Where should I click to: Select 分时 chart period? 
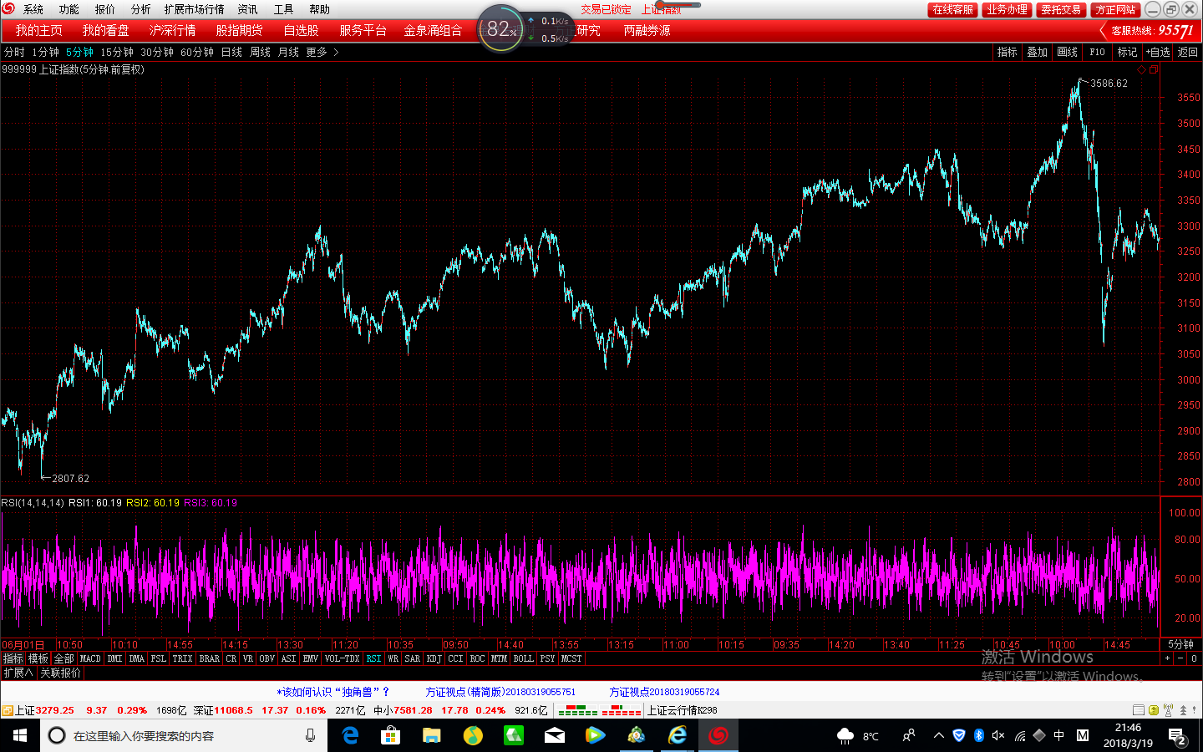click(x=14, y=52)
